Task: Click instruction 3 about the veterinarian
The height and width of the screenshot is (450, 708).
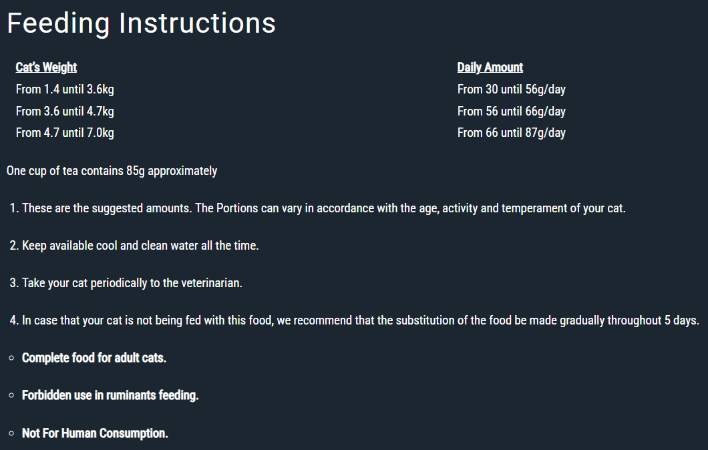Action: (126, 283)
